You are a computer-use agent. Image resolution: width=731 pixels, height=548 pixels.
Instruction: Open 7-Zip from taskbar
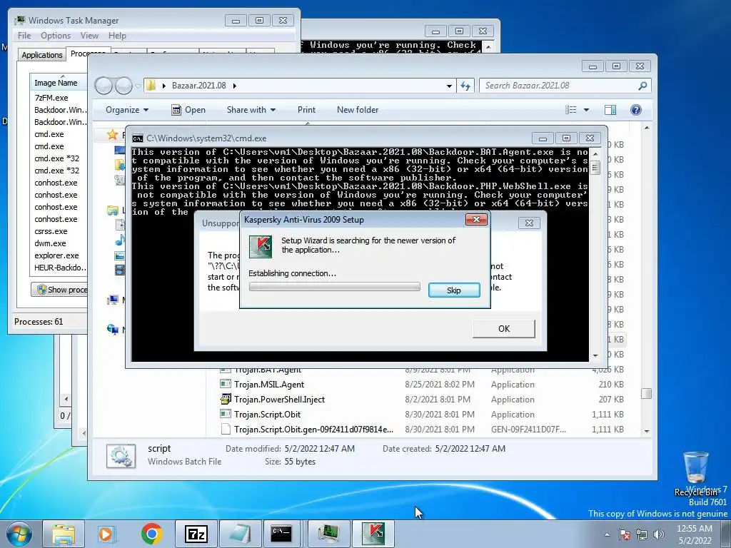(x=196, y=534)
